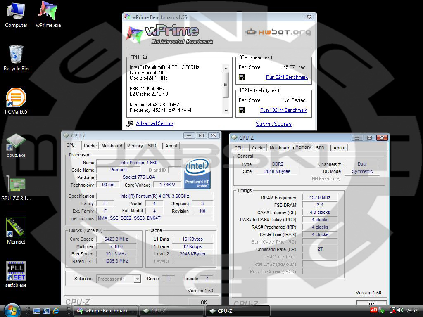Click the Core Speed value 5423.8 MHz
The image size is (423, 317).
pos(116,239)
